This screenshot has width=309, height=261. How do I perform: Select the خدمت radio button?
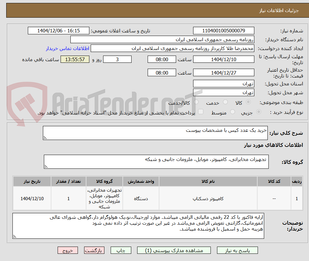tap(225, 102)
